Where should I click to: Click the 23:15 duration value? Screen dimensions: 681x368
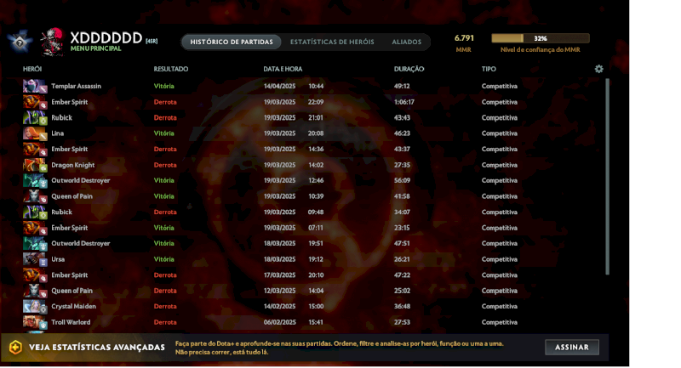402,228
